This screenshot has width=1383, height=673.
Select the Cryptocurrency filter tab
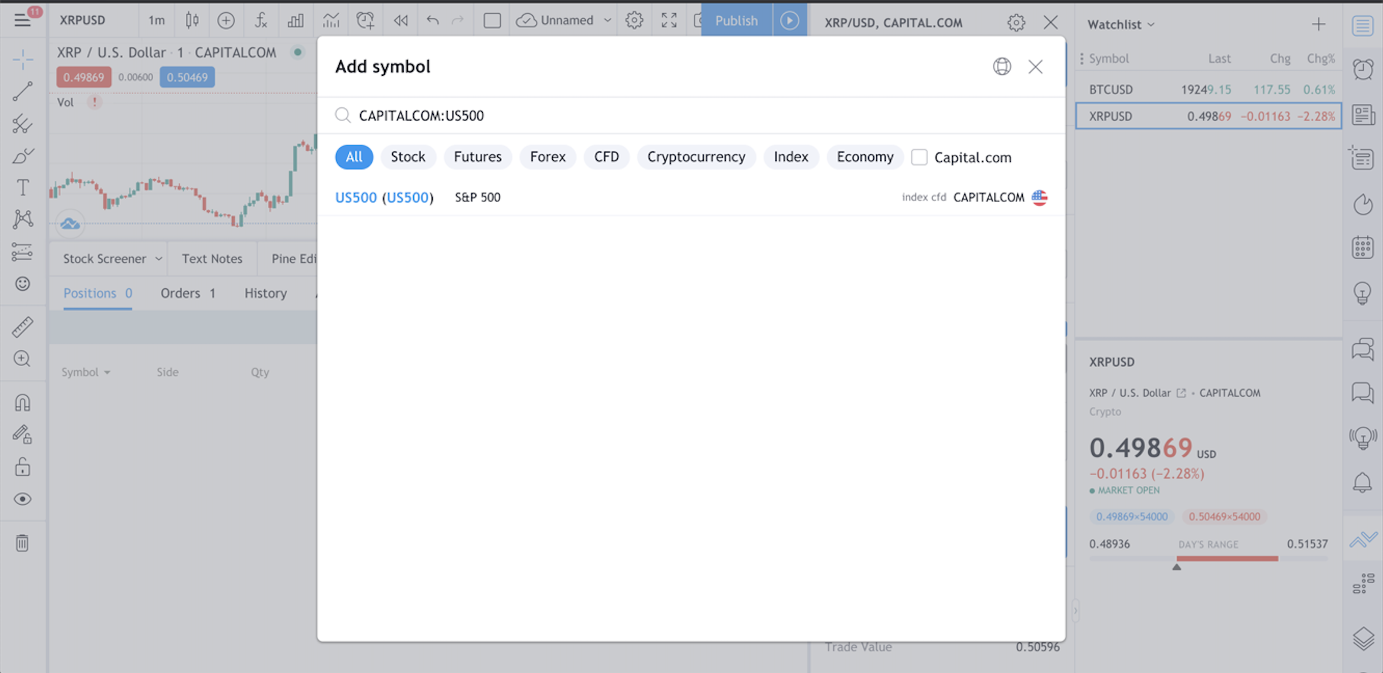[x=696, y=157]
